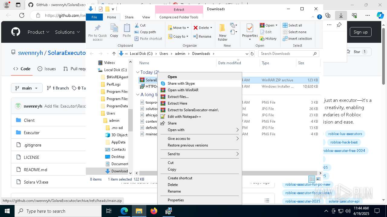
Task: Open the Move to dropdown
Action: 178,28
